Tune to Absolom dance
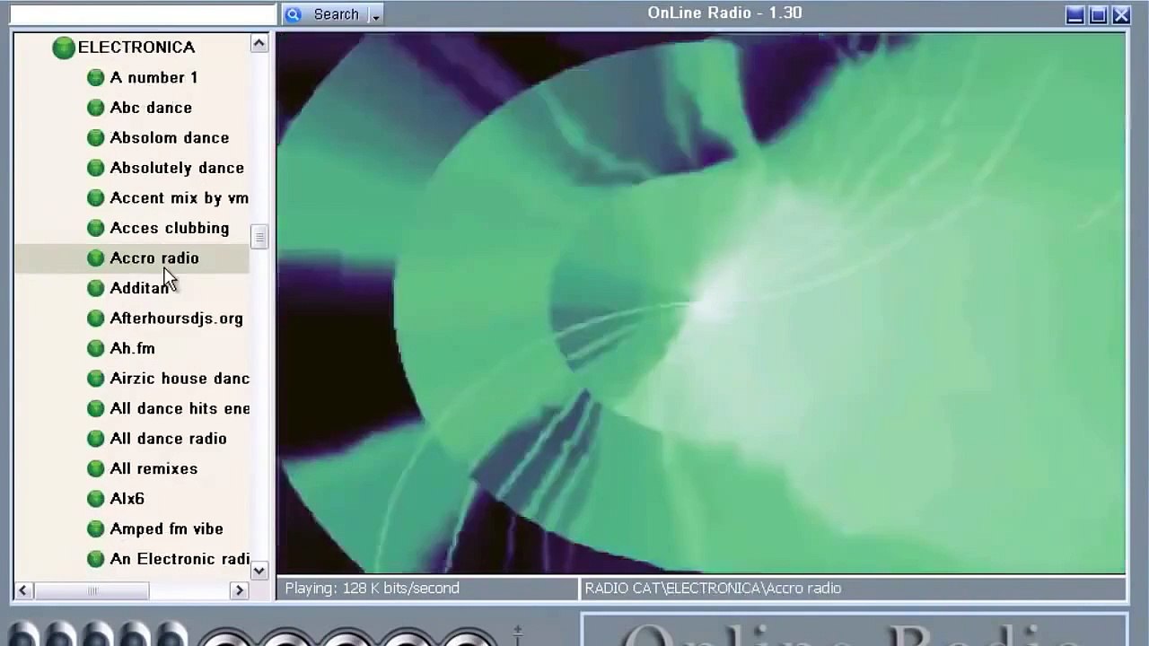1149x646 pixels. pyautogui.click(x=169, y=138)
